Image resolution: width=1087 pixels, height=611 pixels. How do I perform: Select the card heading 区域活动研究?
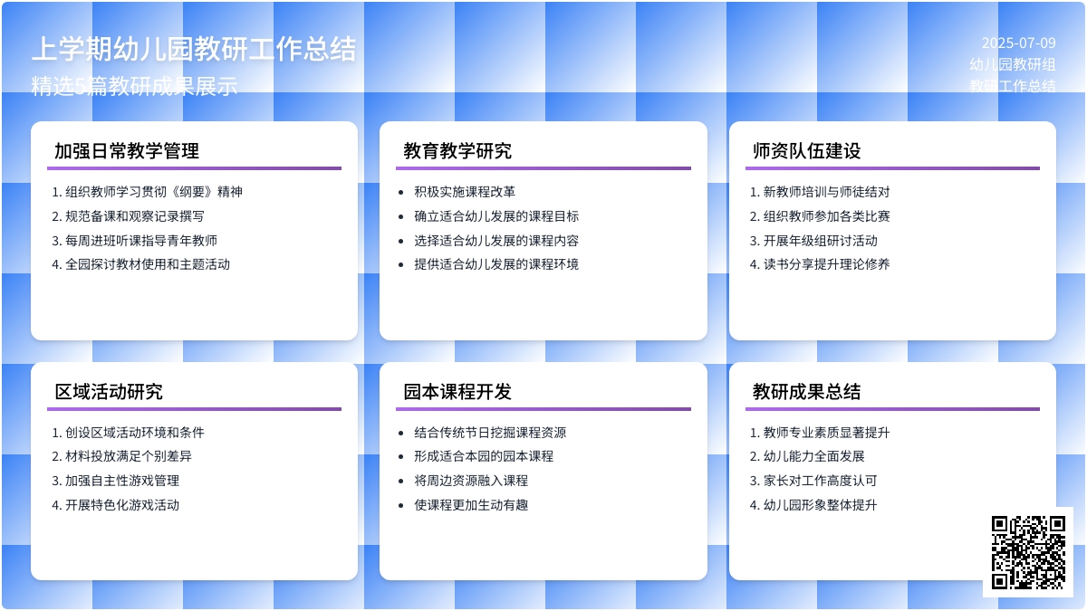point(109,392)
